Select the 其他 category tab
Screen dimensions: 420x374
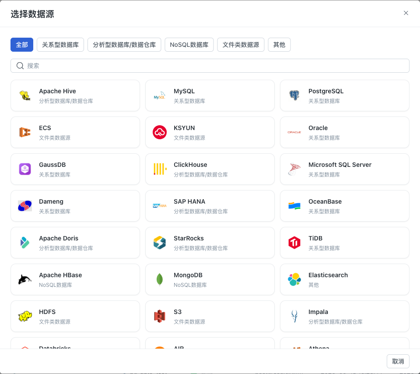[x=280, y=45]
